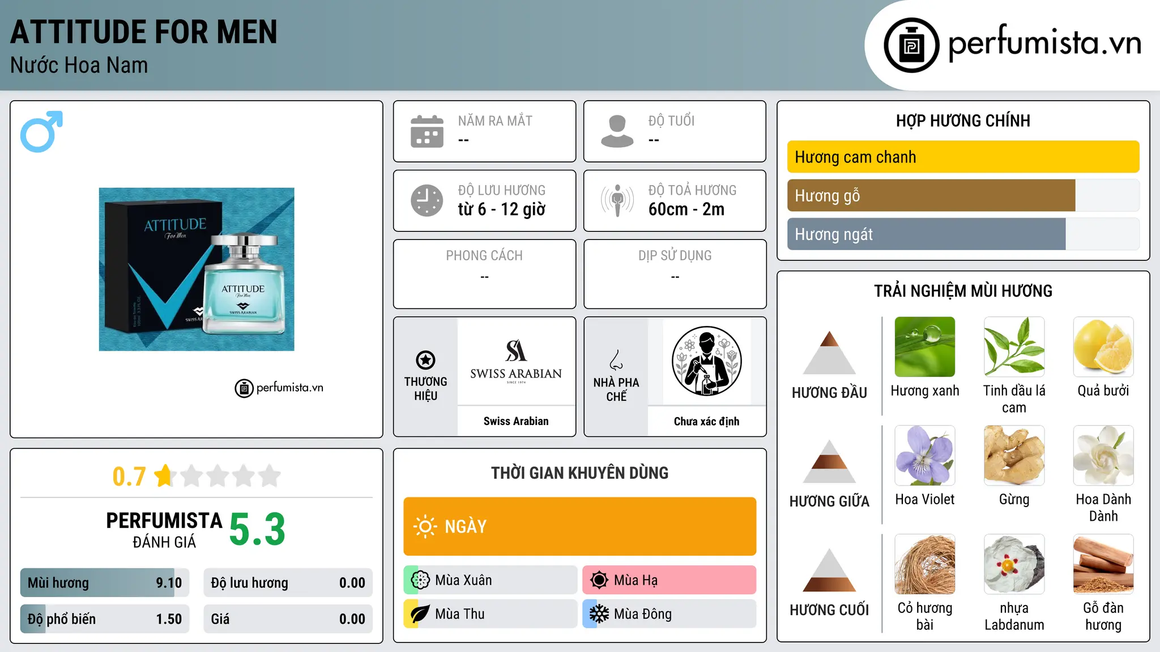Click the pink Mùa Hạ season bar

coord(669,580)
